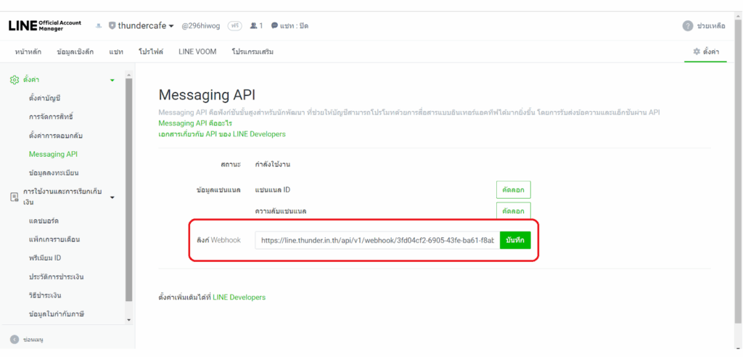The width and height of the screenshot is (743, 357).
Task: Click the friends count person icon
Action: click(x=253, y=26)
